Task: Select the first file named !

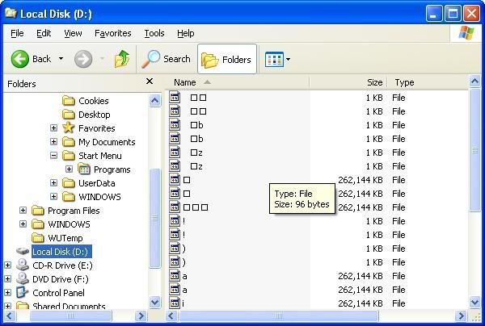Action: (183, 221)
